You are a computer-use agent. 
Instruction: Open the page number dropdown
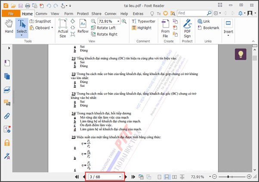pyautogui.click(x=120, y=177)
